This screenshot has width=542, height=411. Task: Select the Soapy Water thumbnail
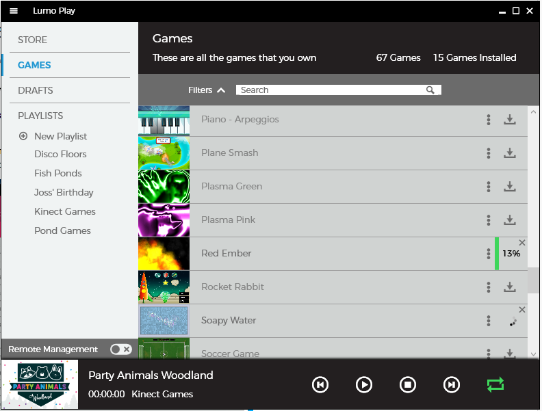[x=164, y=321]
